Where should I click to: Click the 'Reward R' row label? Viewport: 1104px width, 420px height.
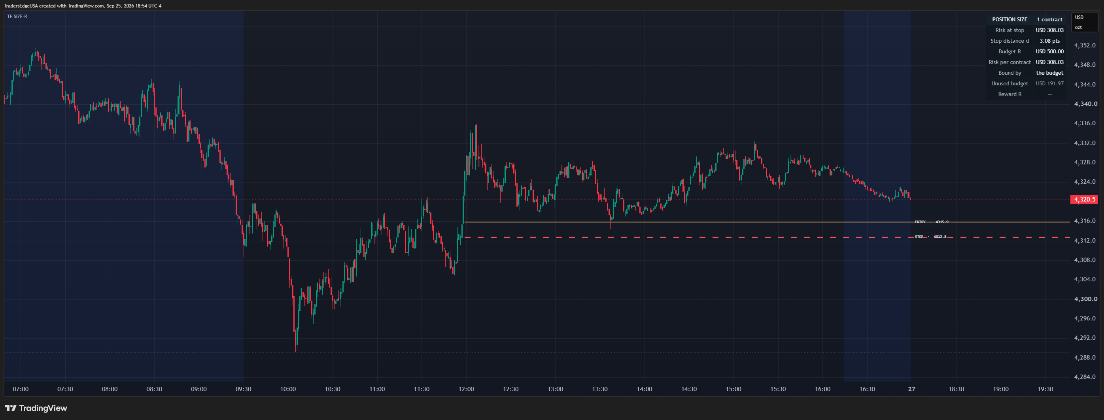pos(1009,94)
